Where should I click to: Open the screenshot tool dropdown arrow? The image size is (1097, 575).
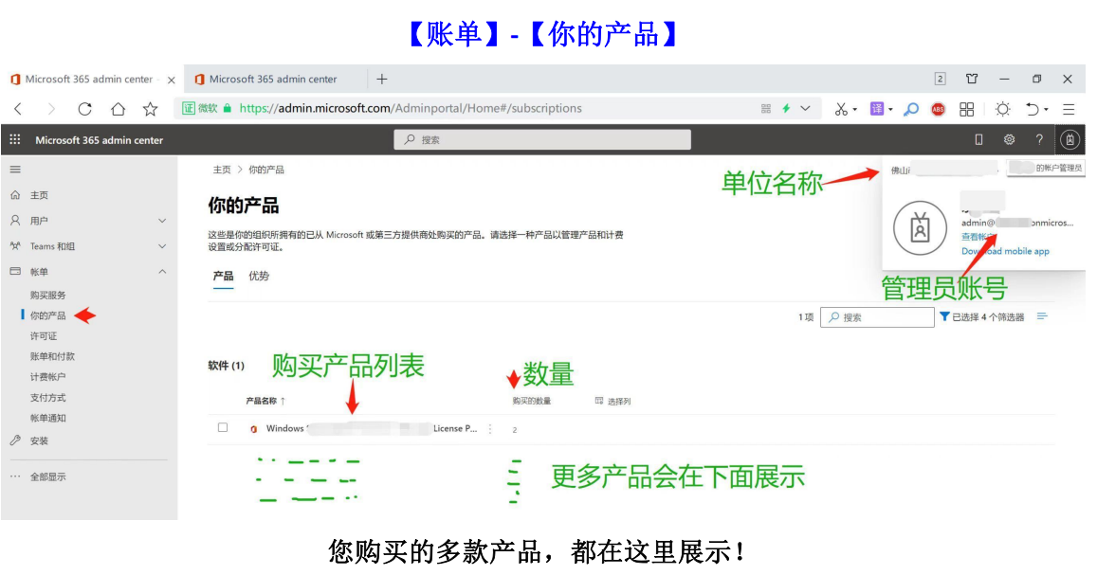coord(855,110)
